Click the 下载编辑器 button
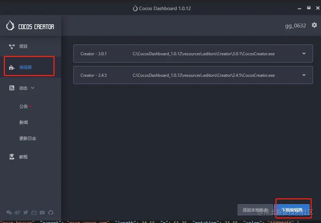 (x=292, y=210)
